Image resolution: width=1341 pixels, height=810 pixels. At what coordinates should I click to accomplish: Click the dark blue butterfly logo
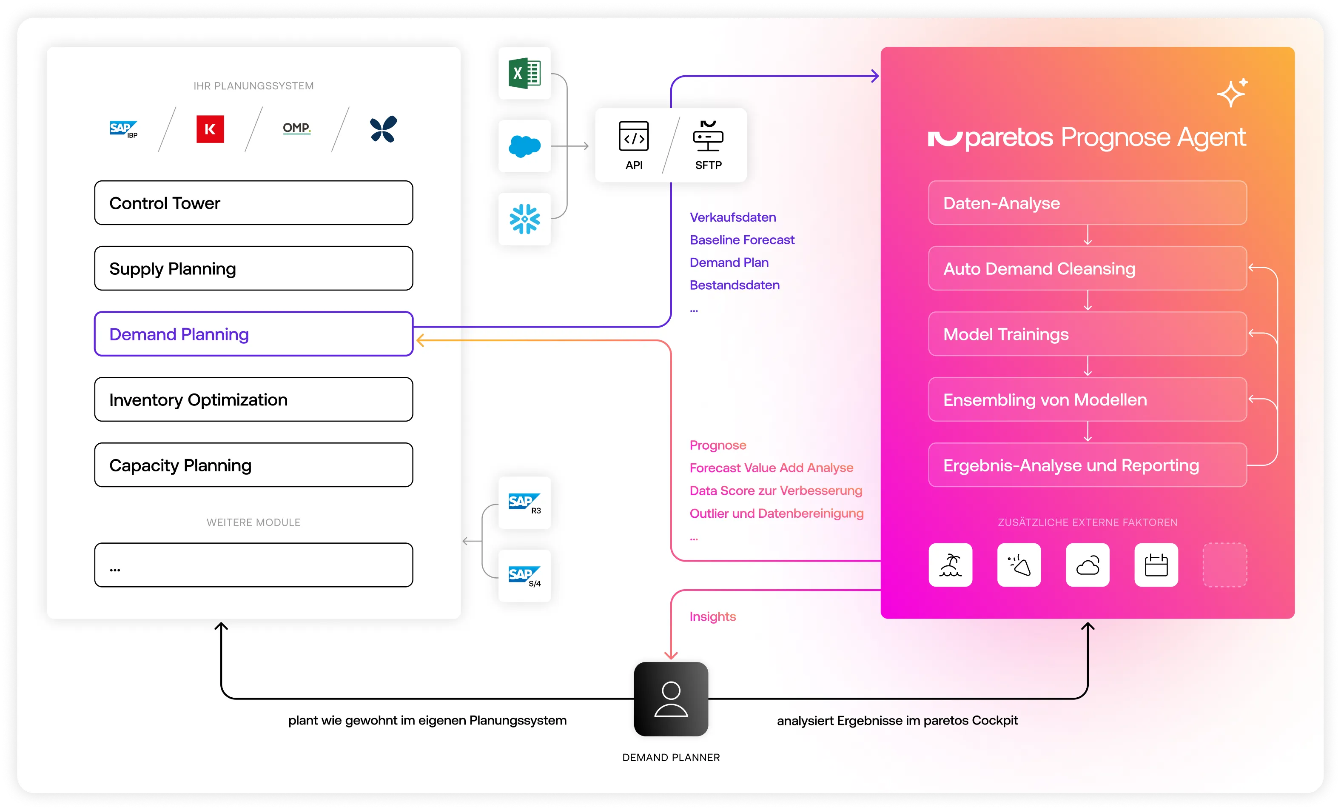(x=383, y=129)
